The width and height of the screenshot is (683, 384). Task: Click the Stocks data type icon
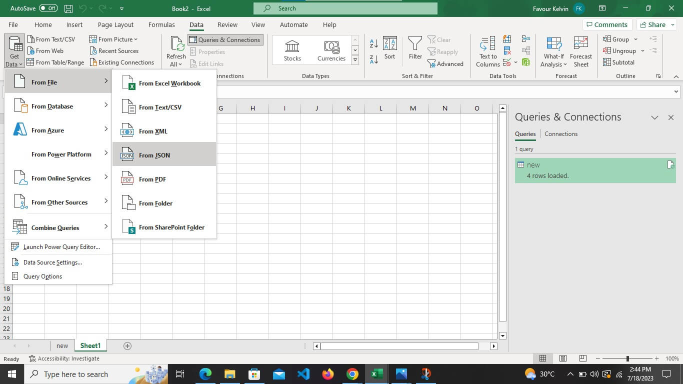click(x=292, y=50)
